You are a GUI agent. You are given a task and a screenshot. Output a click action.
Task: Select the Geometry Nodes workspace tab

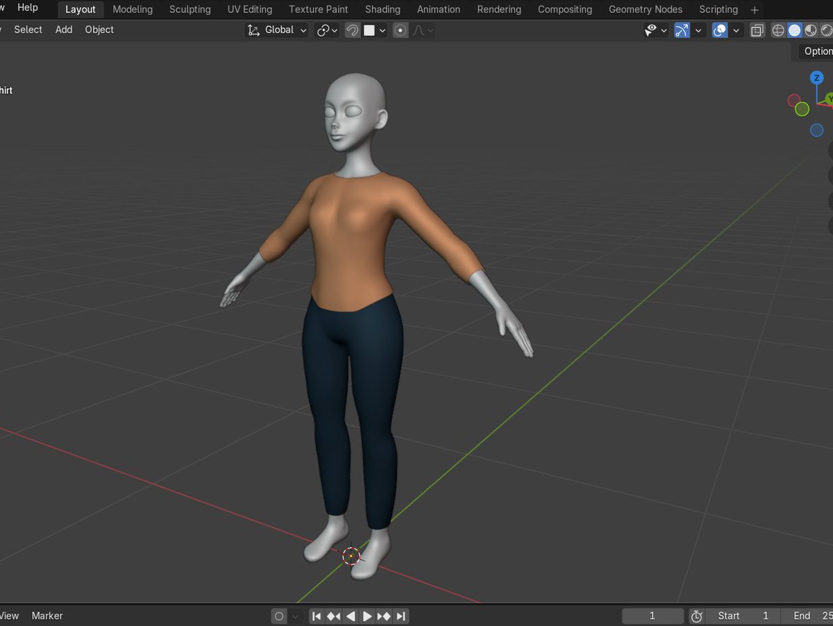coord(646,9)
